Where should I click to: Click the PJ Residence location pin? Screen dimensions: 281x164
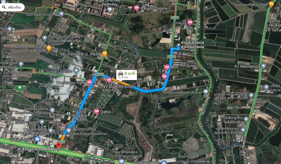click(x=263, y=66)
